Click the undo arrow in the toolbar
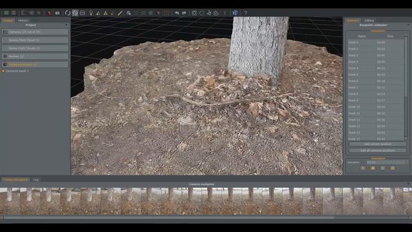 pyautogui.click(x=177, y=13)
